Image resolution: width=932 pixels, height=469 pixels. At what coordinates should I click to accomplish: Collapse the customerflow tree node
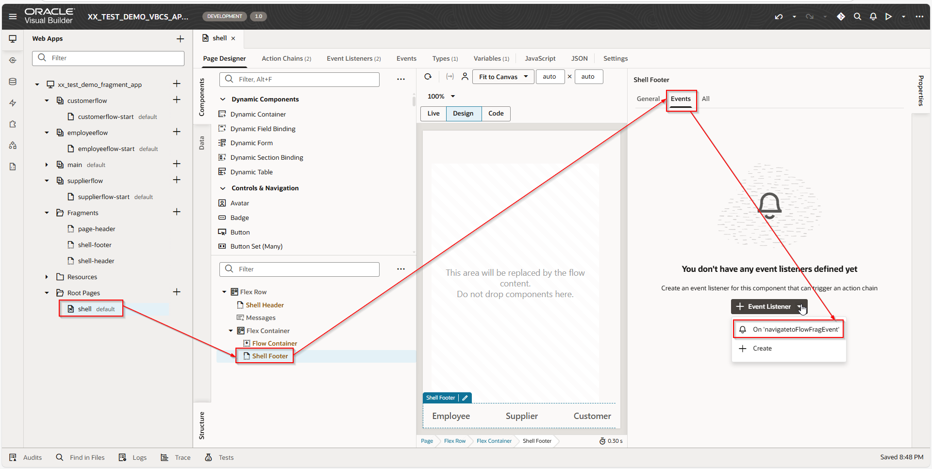pyautogui.click(x=47, y=100)
